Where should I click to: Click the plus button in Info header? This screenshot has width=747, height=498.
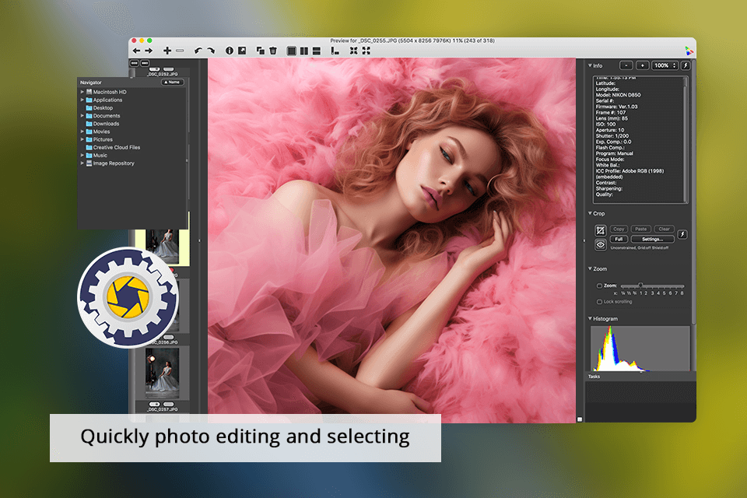[x=642, y=66]
